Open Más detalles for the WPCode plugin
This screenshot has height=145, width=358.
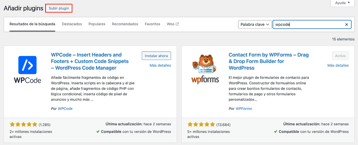coord(160,65)
